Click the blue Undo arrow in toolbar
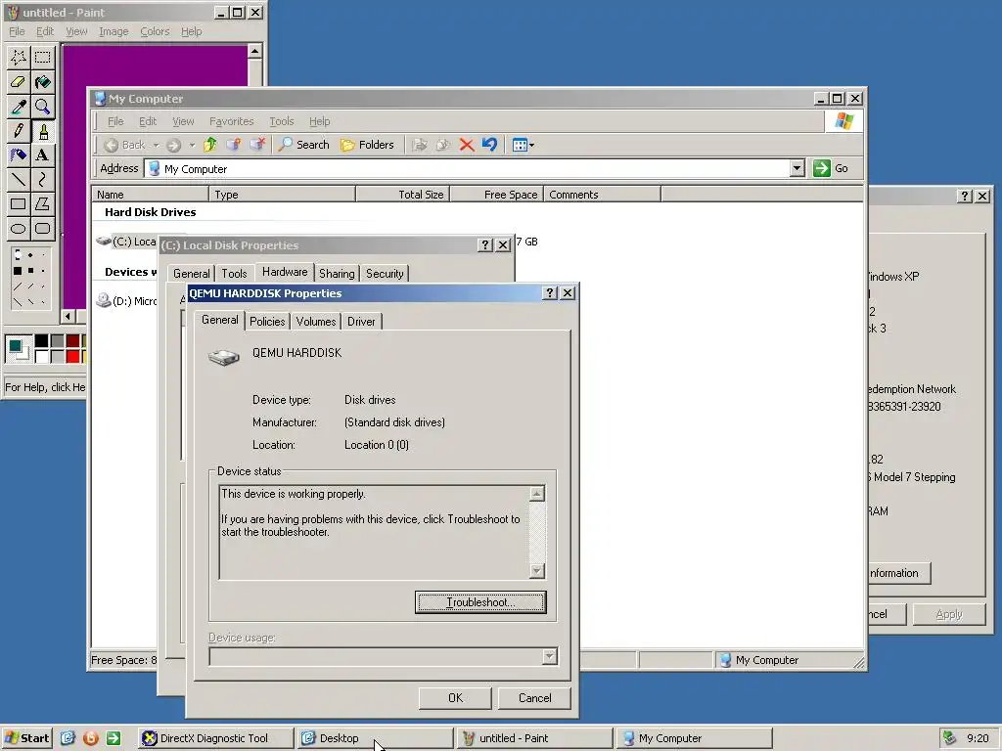Screen dimensions: 1002x751 pyautogui.click(x=490, y=145)
